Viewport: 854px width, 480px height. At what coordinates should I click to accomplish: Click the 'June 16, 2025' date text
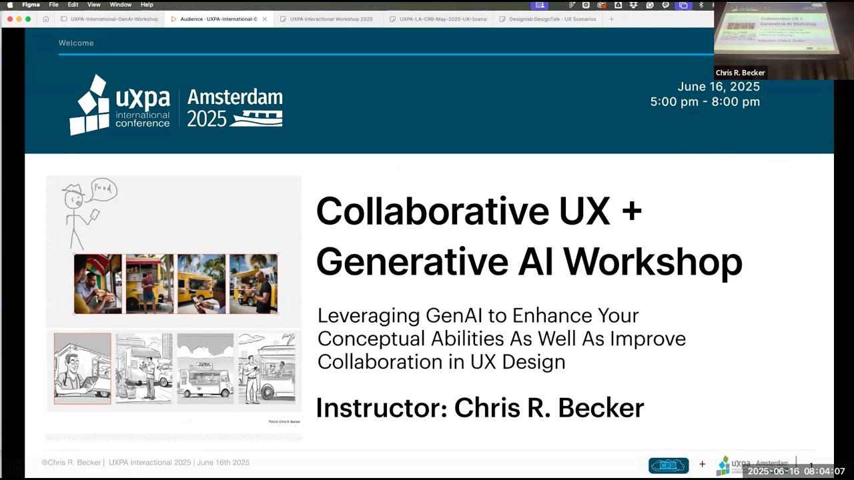(719, 87)
